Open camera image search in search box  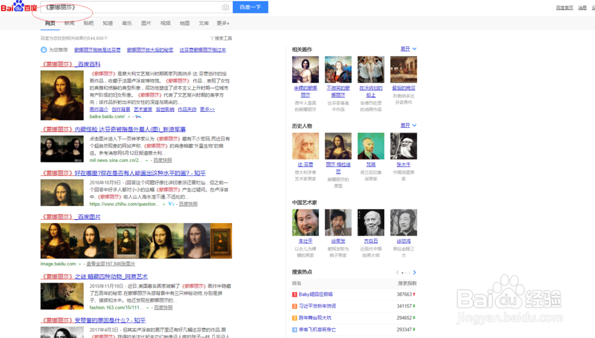(226, 7)
